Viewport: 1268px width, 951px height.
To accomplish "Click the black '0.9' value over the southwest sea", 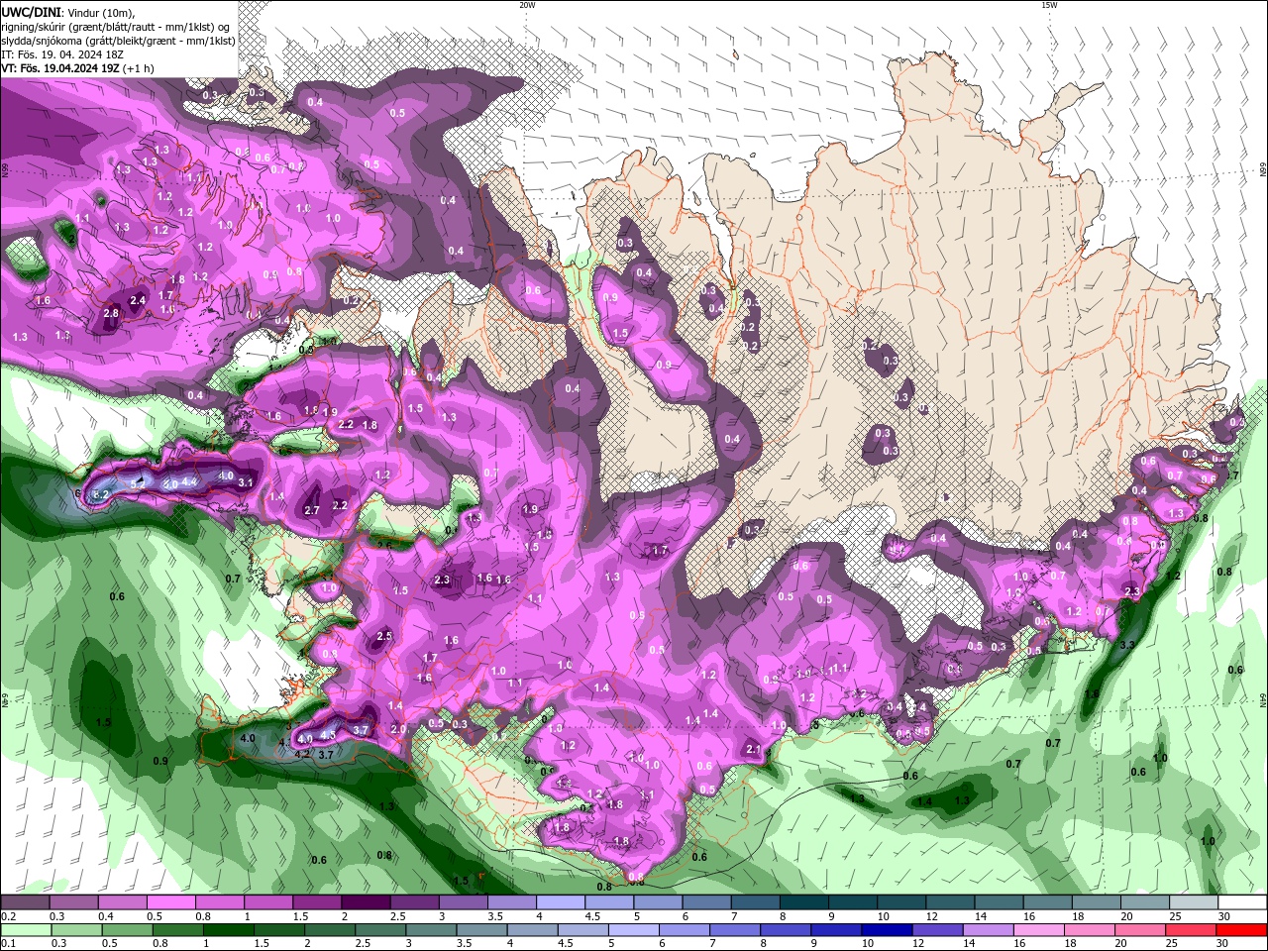I will click(160, 761).
